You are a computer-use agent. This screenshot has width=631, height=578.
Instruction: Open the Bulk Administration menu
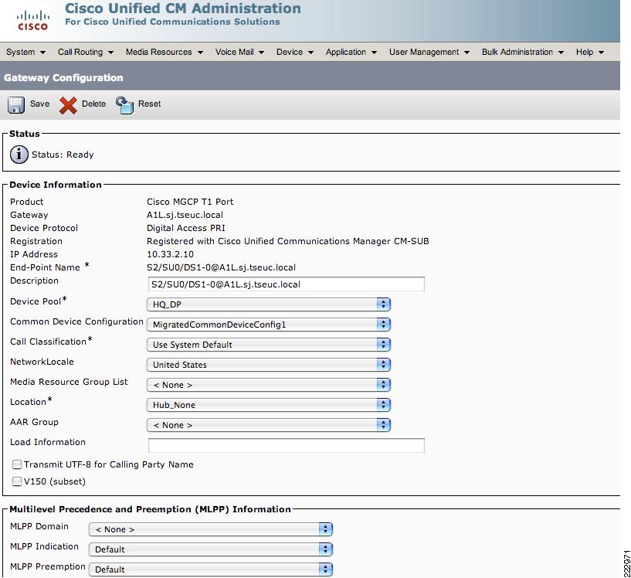tap(523, 52)
